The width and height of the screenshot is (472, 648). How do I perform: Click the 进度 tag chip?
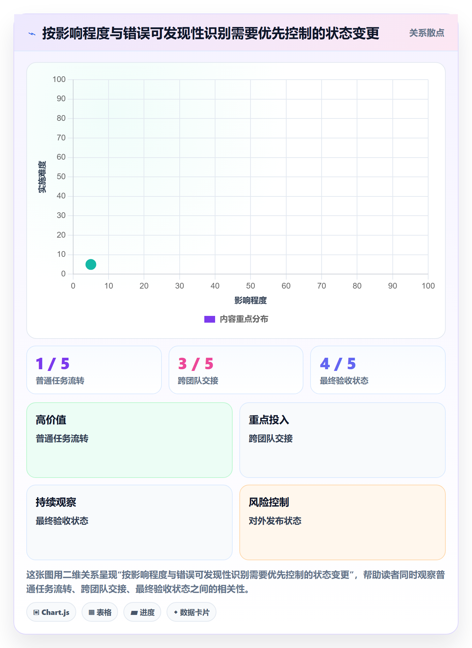click(142, 612)
